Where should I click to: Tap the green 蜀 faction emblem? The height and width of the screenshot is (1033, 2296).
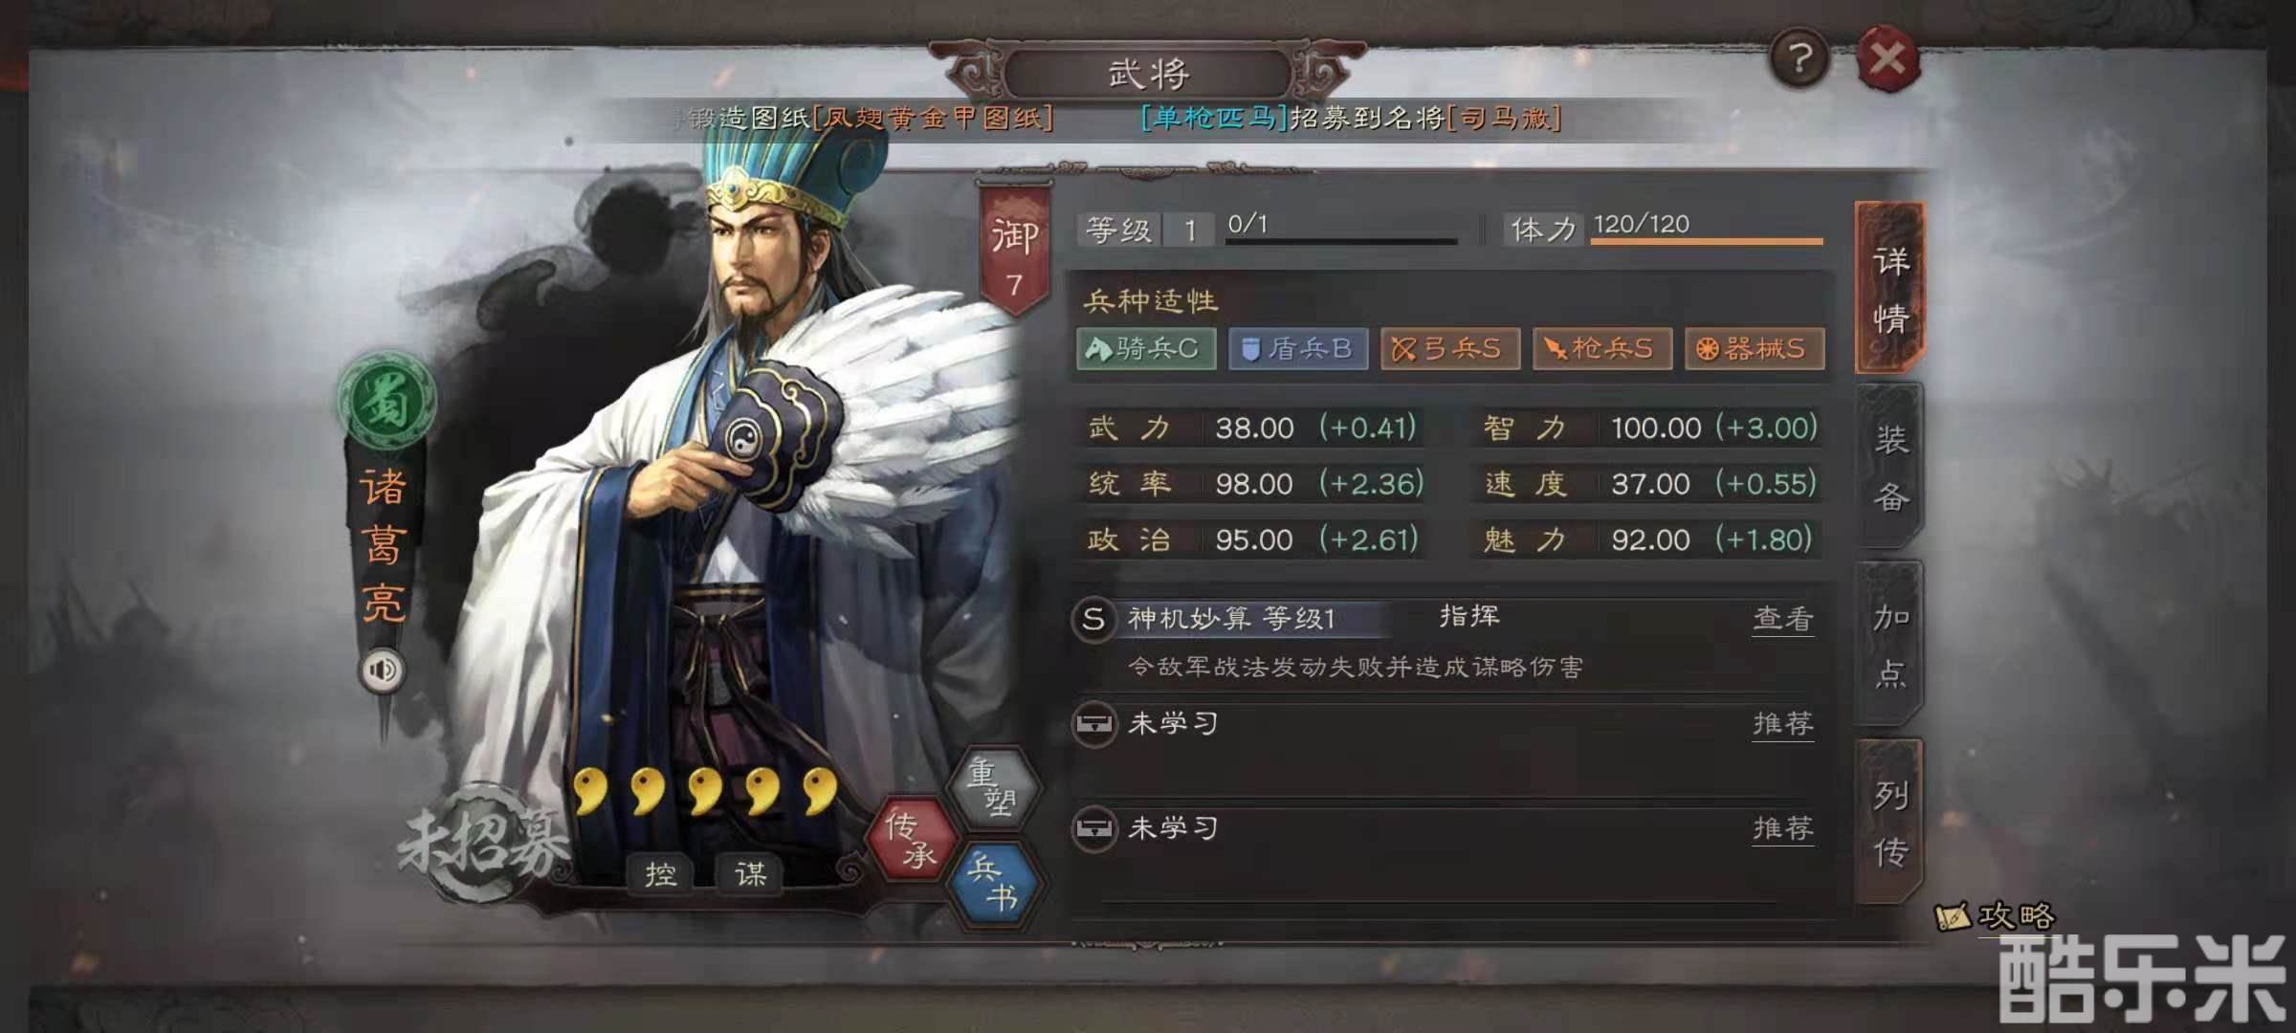coord(386,401)
